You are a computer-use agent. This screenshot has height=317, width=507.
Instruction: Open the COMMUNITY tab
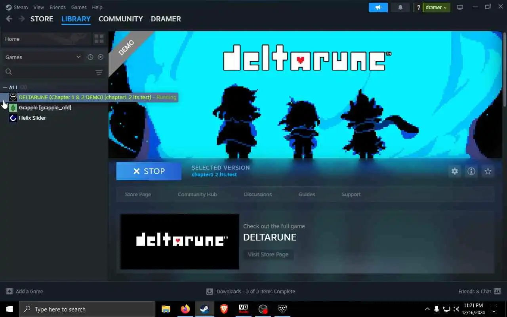(x=120, y=19)
